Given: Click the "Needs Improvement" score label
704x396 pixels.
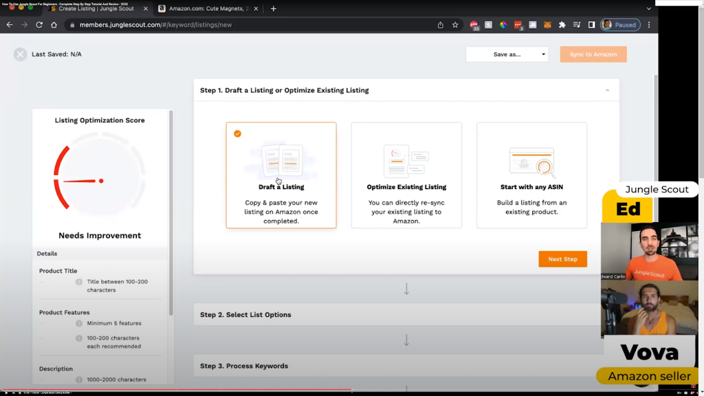Looking at the screenshot, I should coord(100,236).
